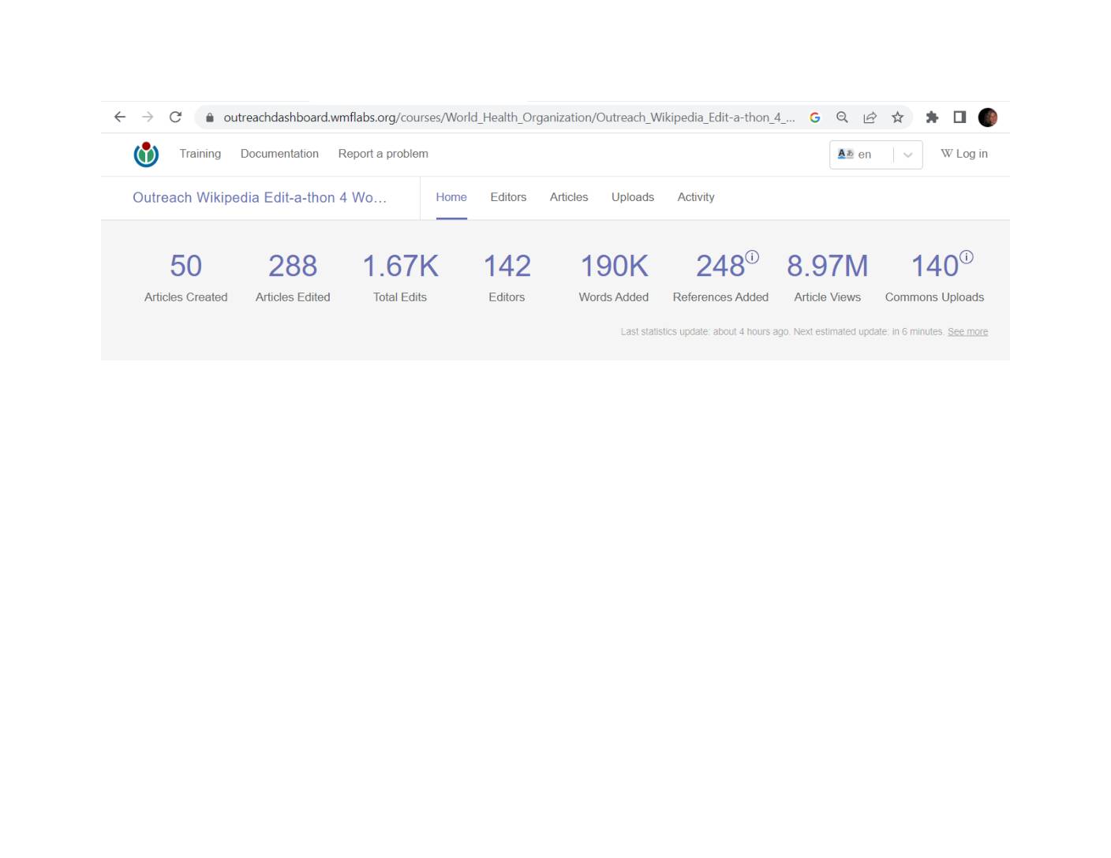Click info icon beside References Added count
Image resolution: width=1111 pixels, height=858 pixels.
tap(752, 257)
